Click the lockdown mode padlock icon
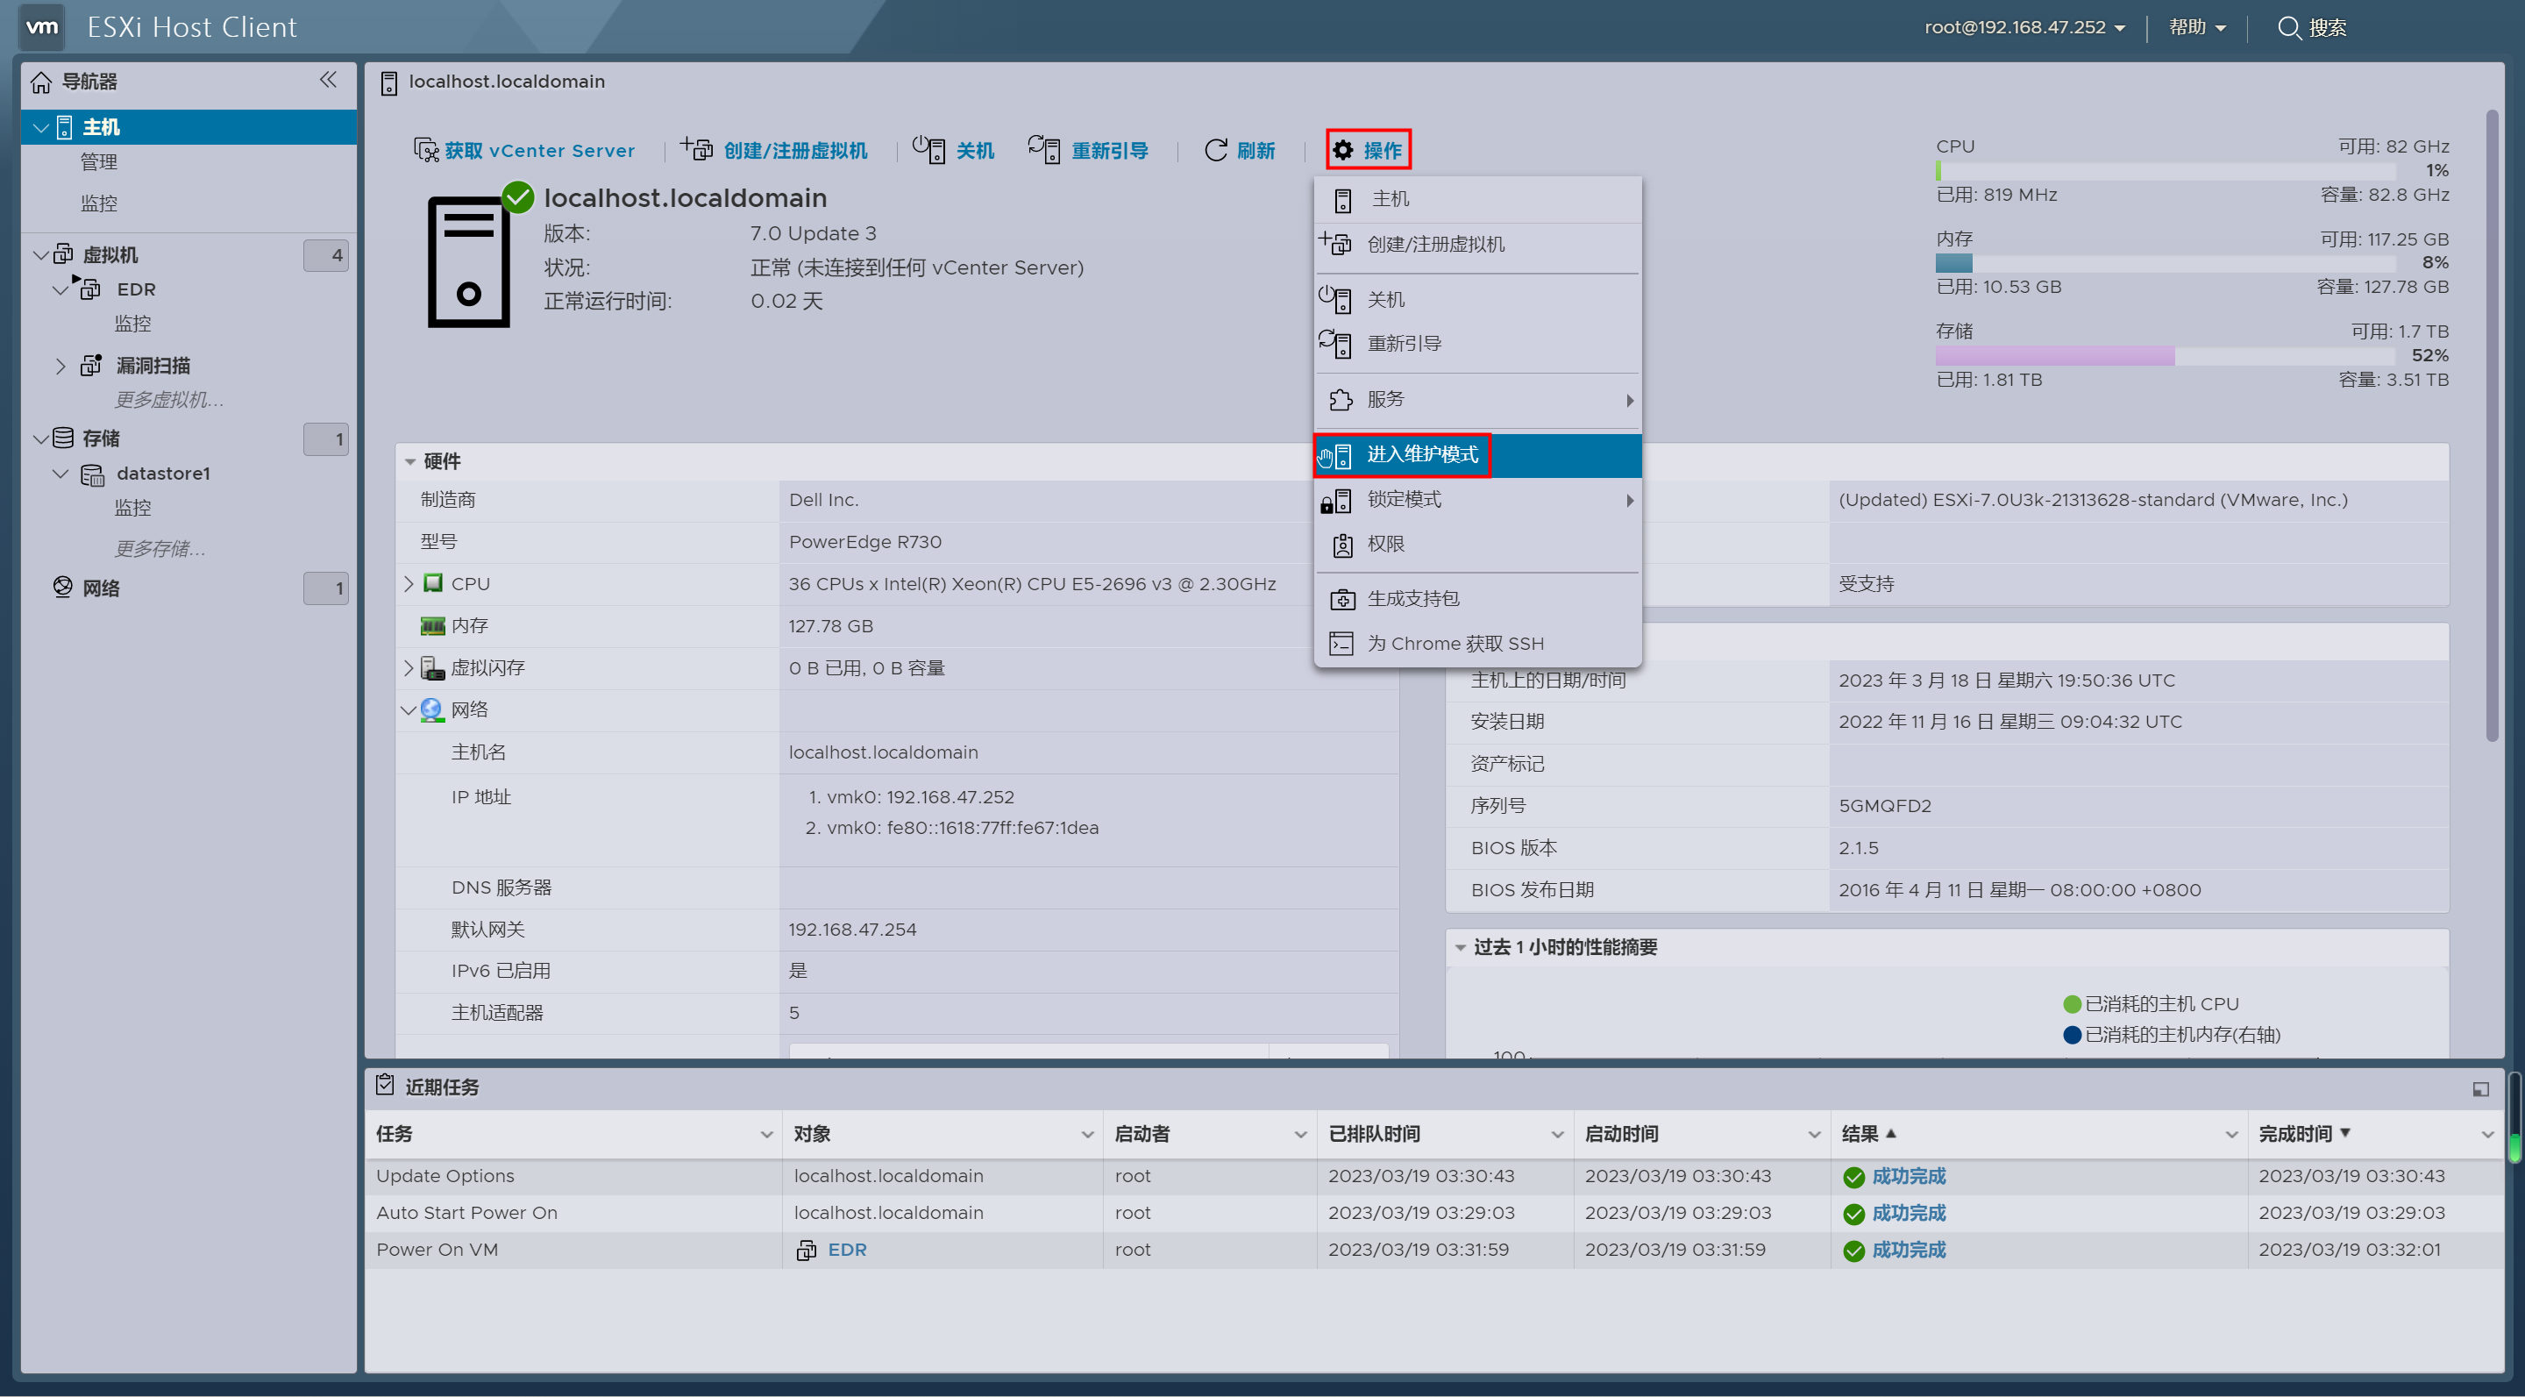Viewport: 2525px width, 1397px height. click(1336, 501)
